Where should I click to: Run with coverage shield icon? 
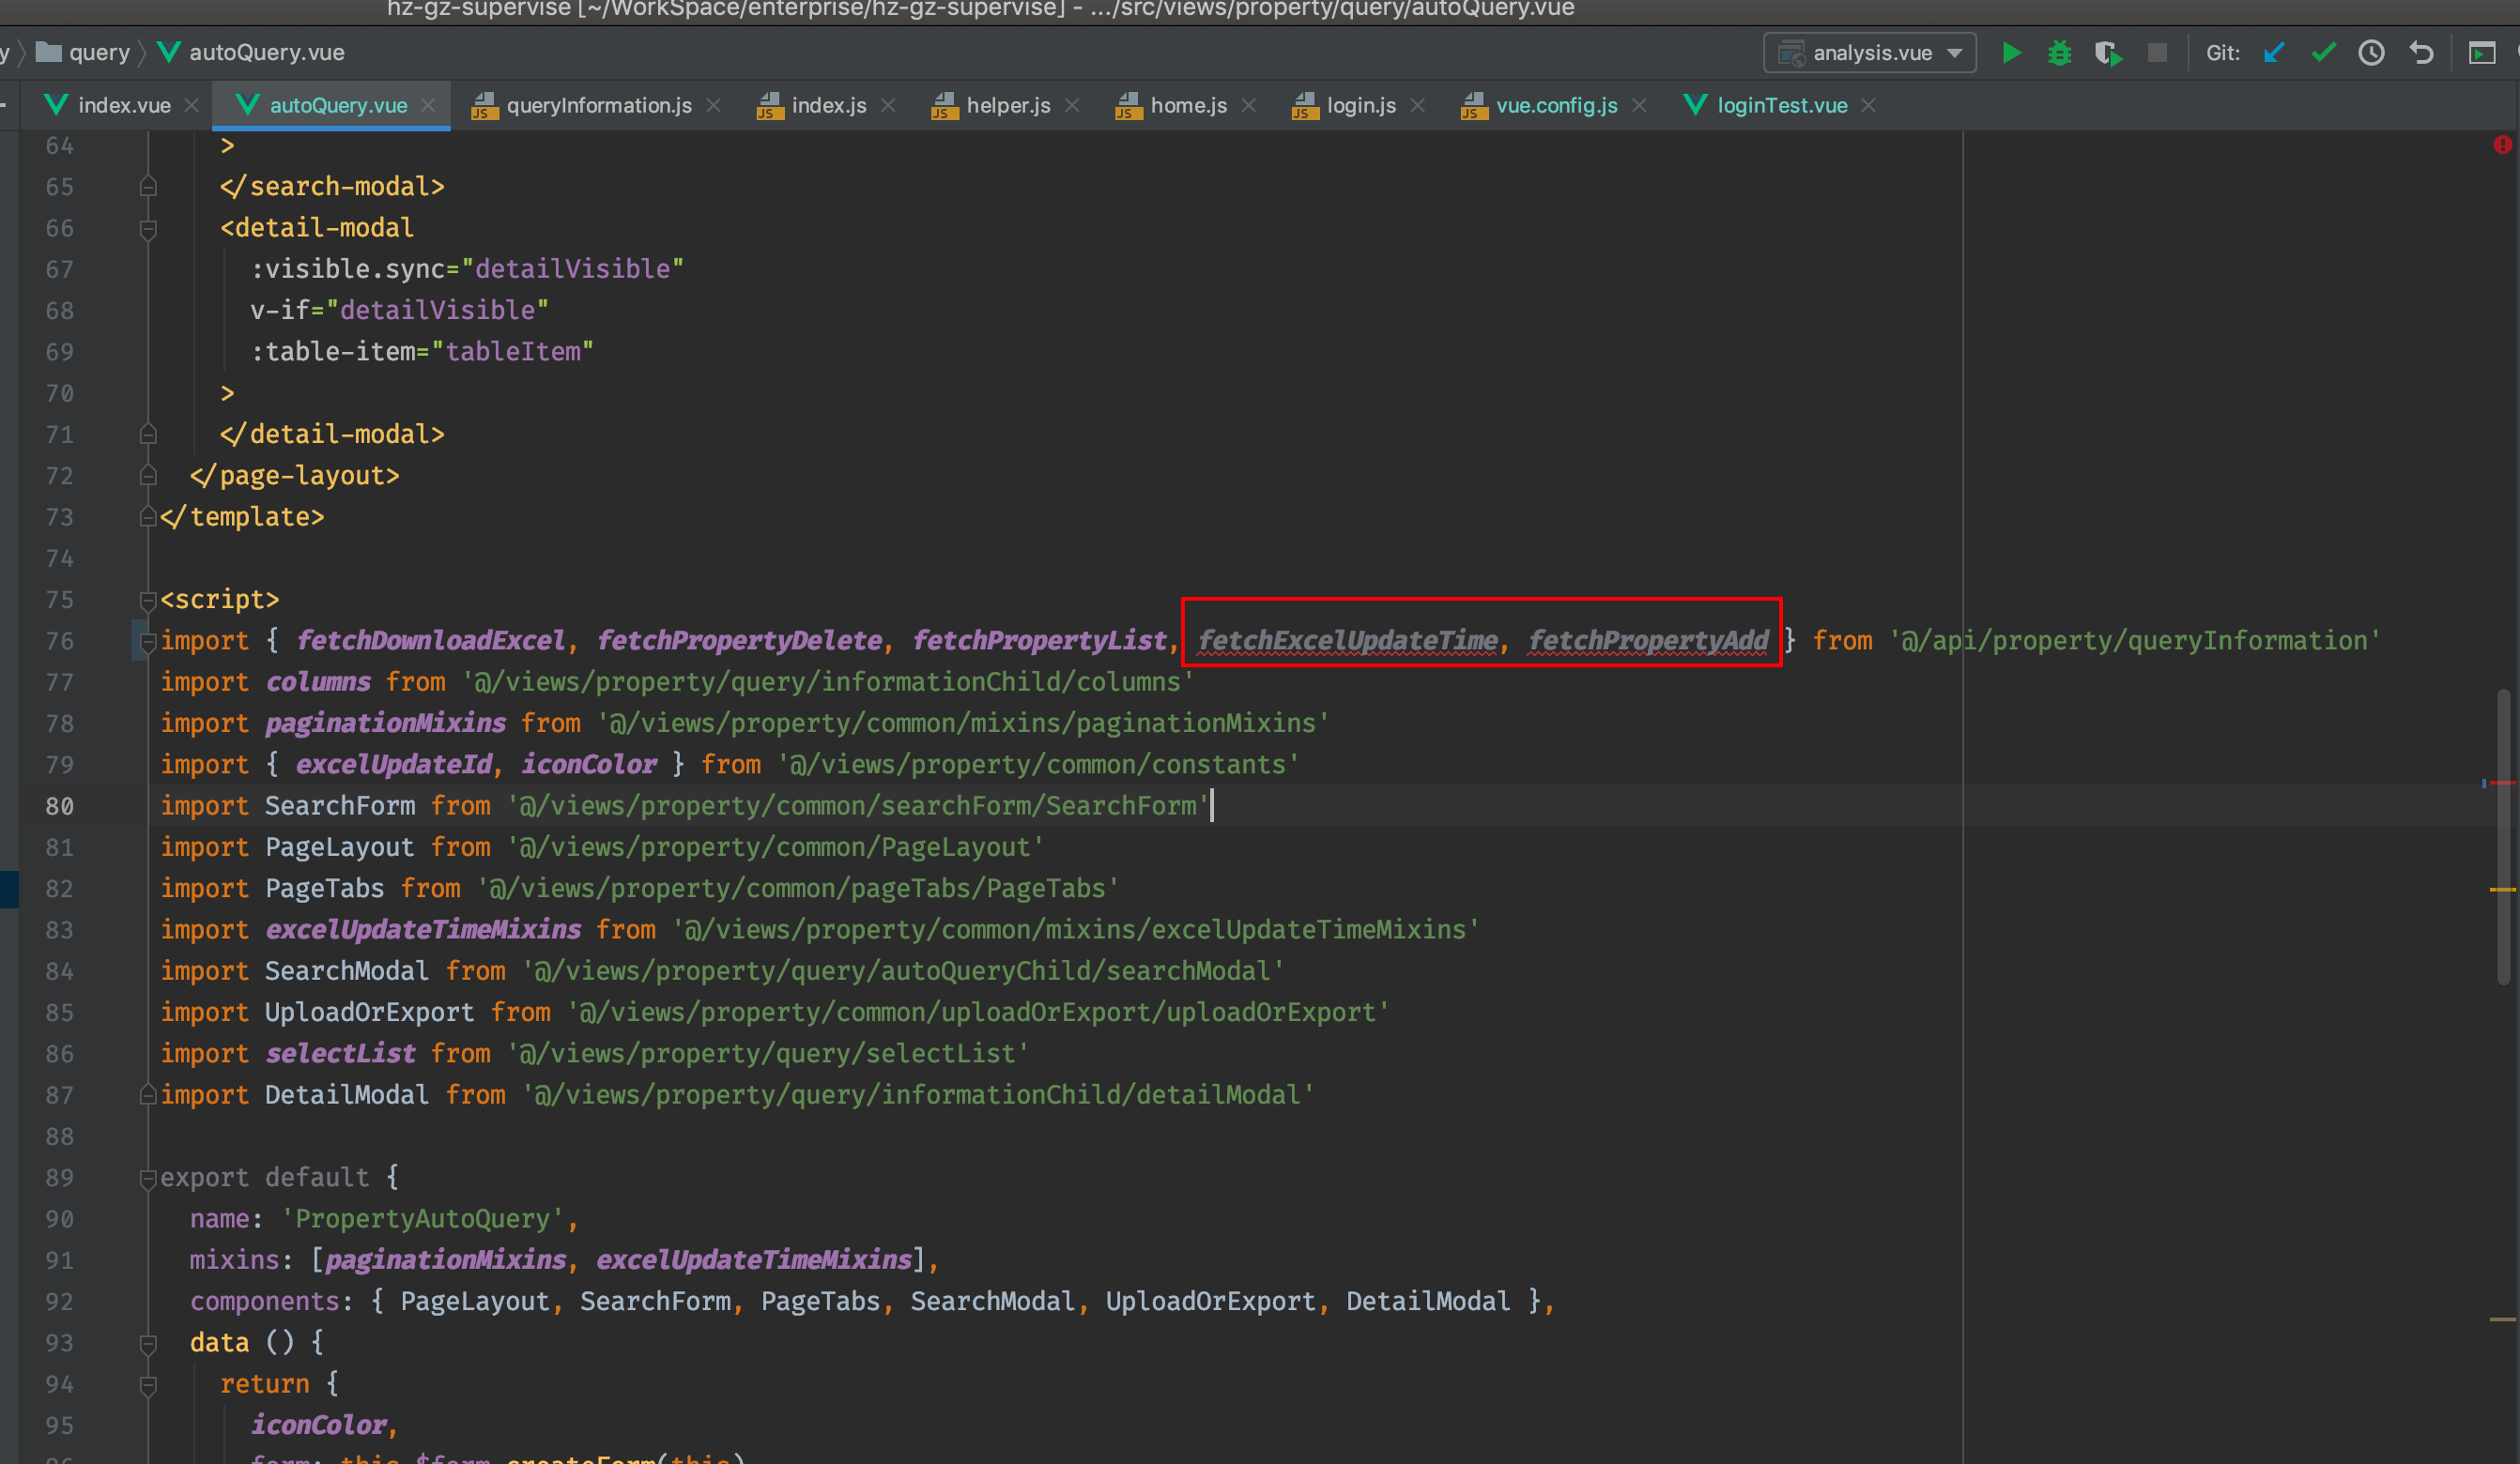[x=2108, y=53]
